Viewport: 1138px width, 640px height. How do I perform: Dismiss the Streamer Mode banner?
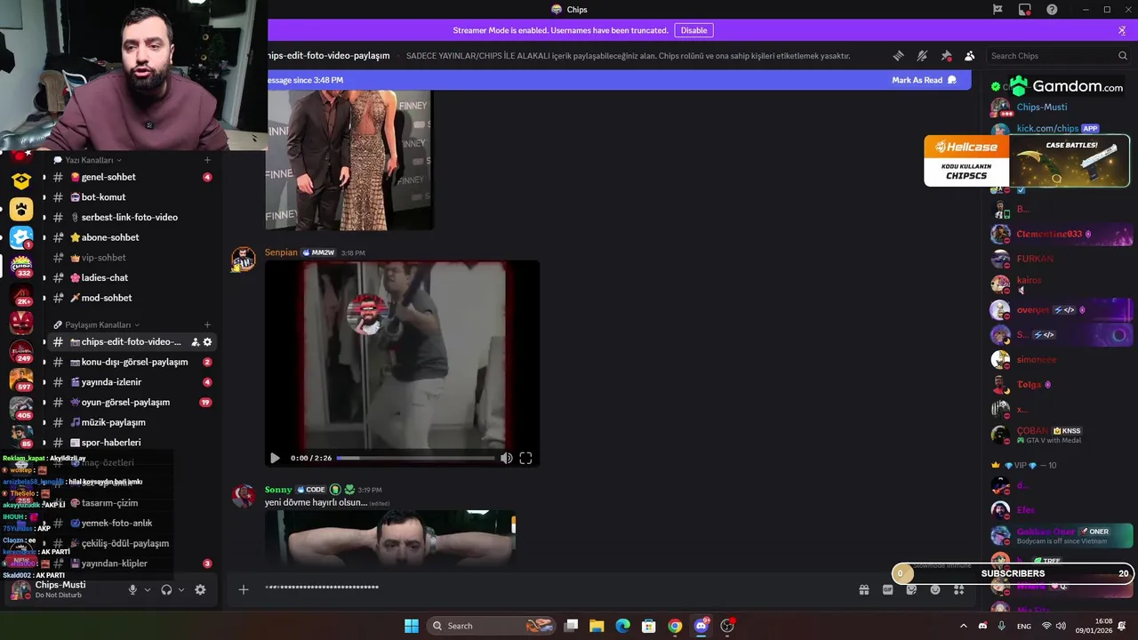coord(1122,30)
